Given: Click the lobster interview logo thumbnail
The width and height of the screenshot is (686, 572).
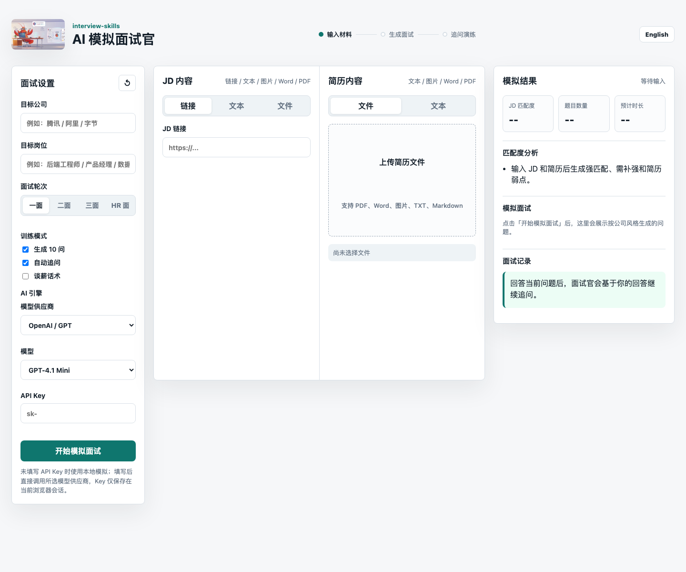Looking at the screenshot, I should click(38, 34).
